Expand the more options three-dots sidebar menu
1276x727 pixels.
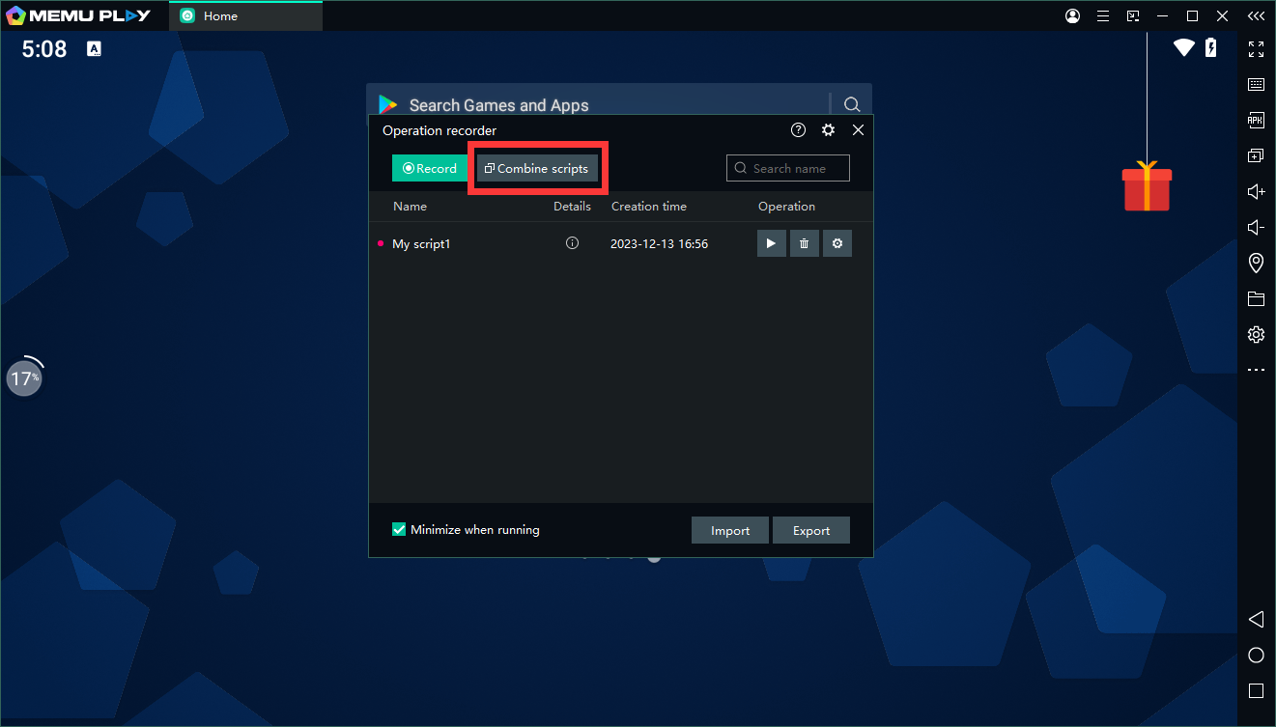pyautogui.click(x=1256, y=370)
